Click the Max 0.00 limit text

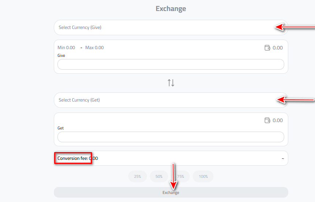(x=94, y=48)
